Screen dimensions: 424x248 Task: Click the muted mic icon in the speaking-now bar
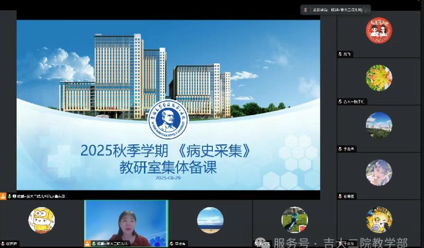tap(306, 10)
